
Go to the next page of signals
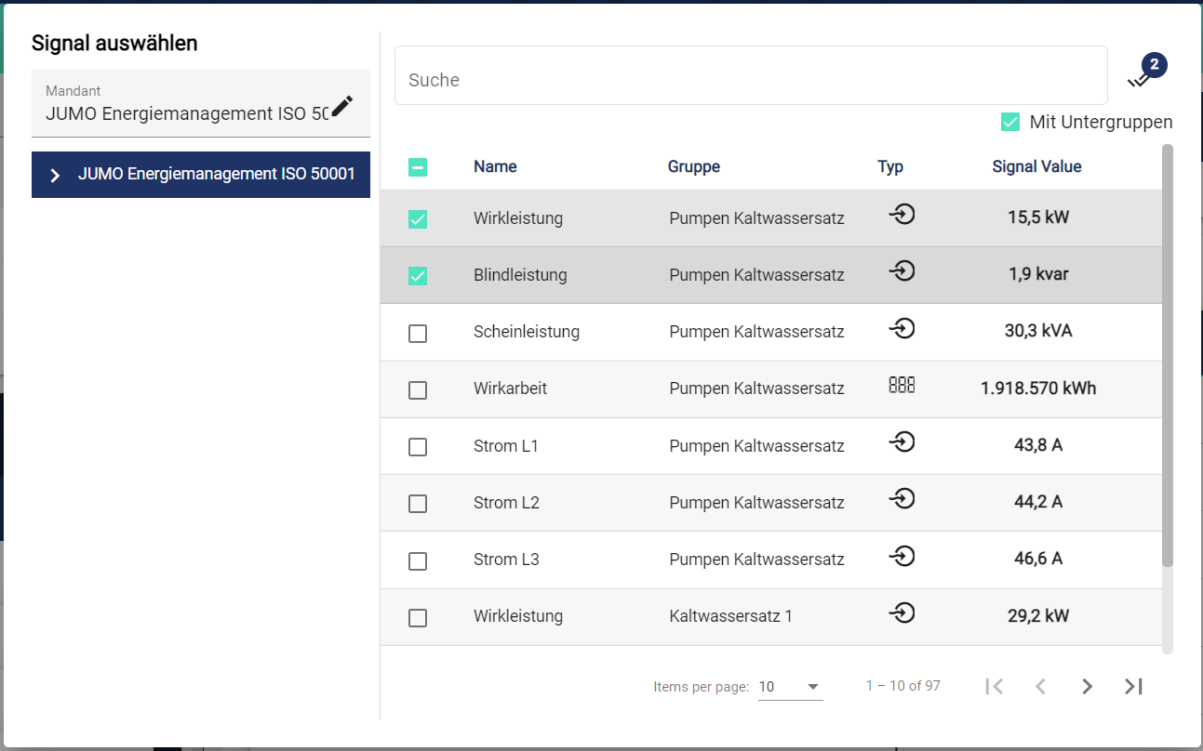click(x=1087, y=687)
